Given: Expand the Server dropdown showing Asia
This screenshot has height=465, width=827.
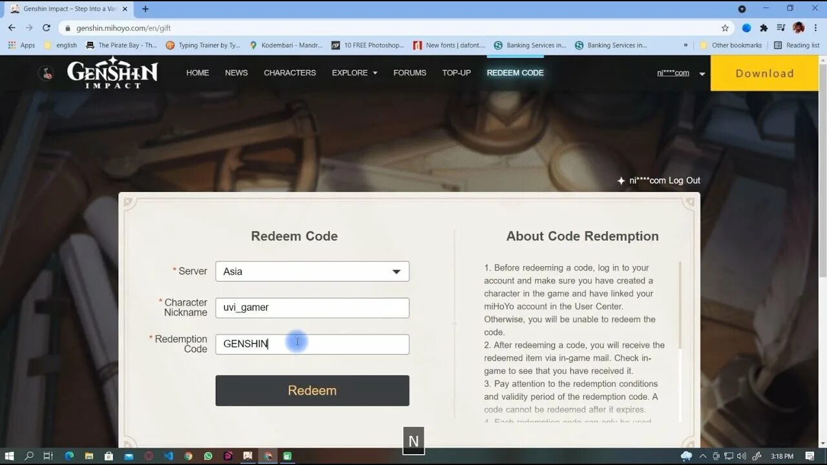Looking at the screenshot, I should tap(312, 271).
